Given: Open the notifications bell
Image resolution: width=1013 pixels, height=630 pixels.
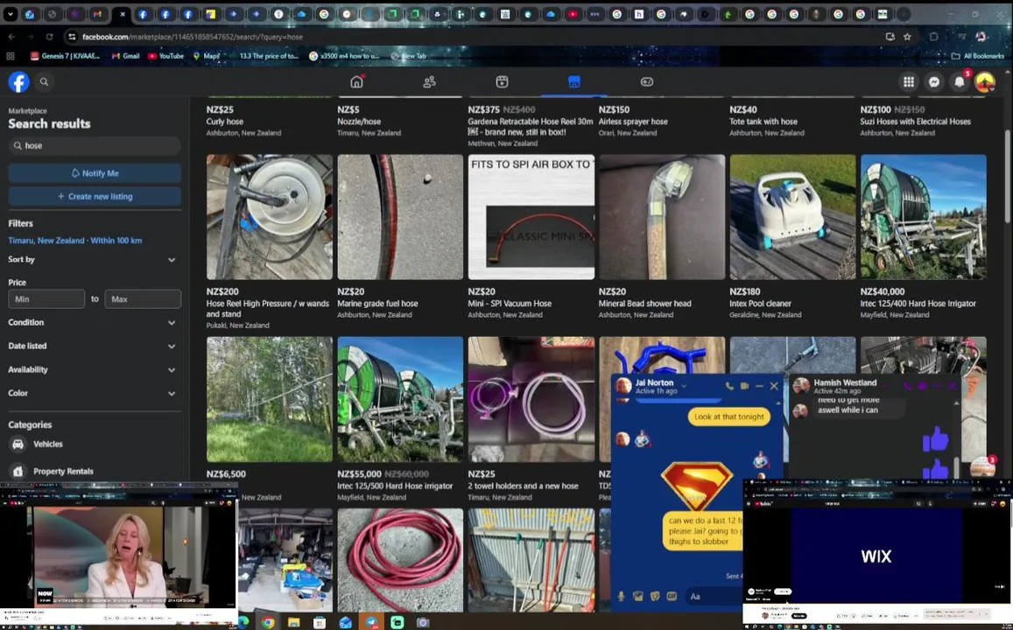Looking at the screenshot, I should 960,82.
